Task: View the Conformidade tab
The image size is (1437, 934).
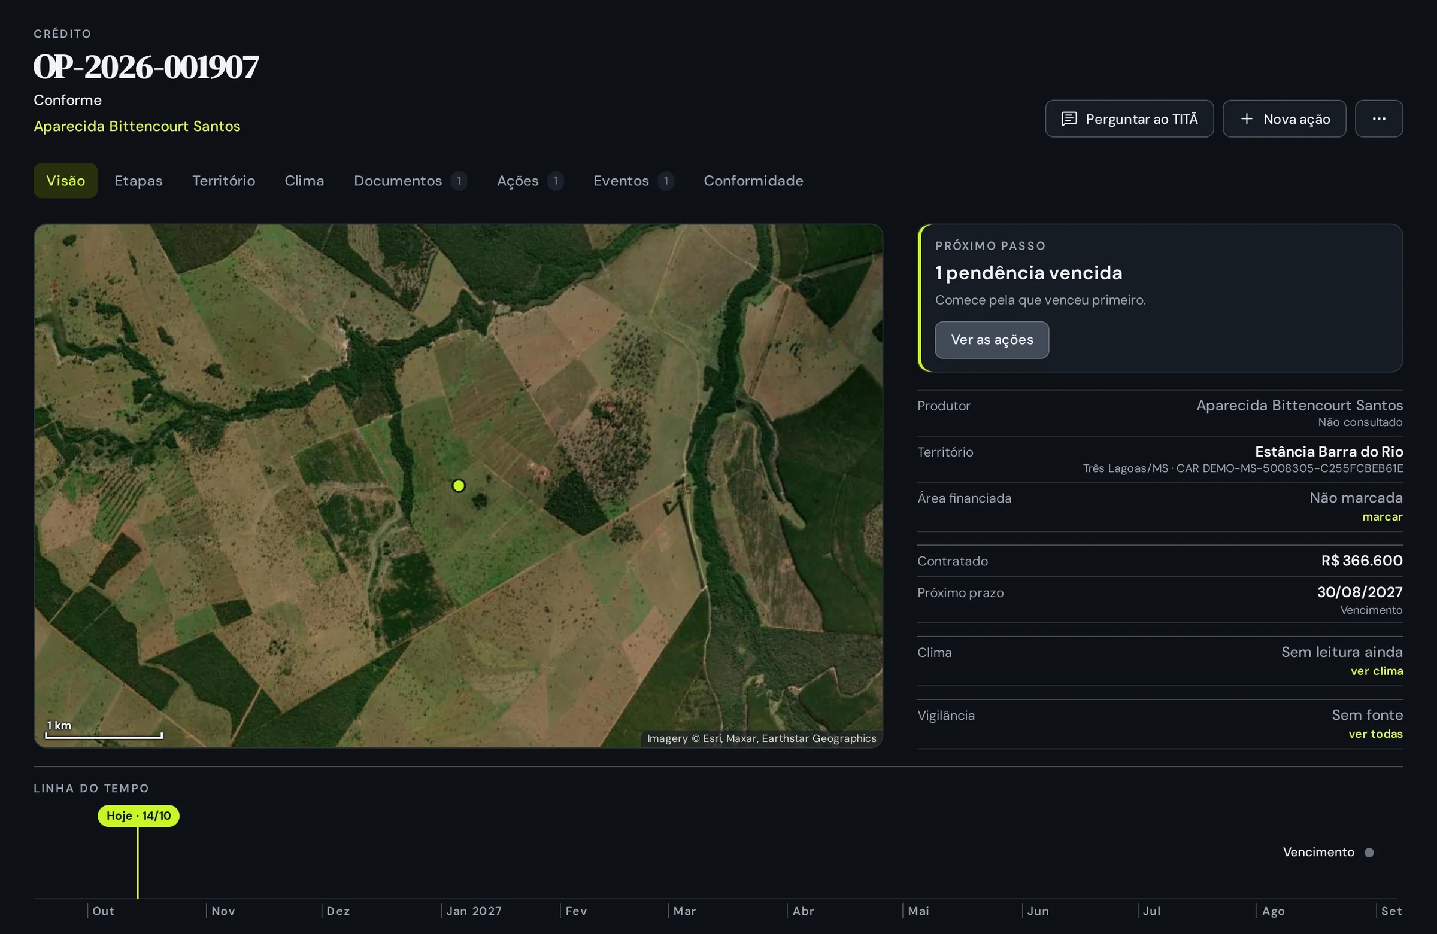Action: 753,181
